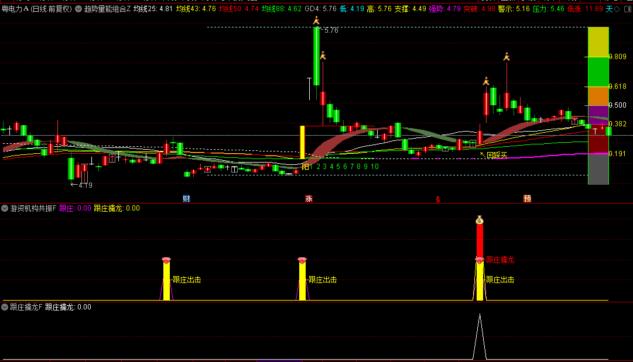Click the runner icon atop the tallest right-side wick

tap(507, 57)
